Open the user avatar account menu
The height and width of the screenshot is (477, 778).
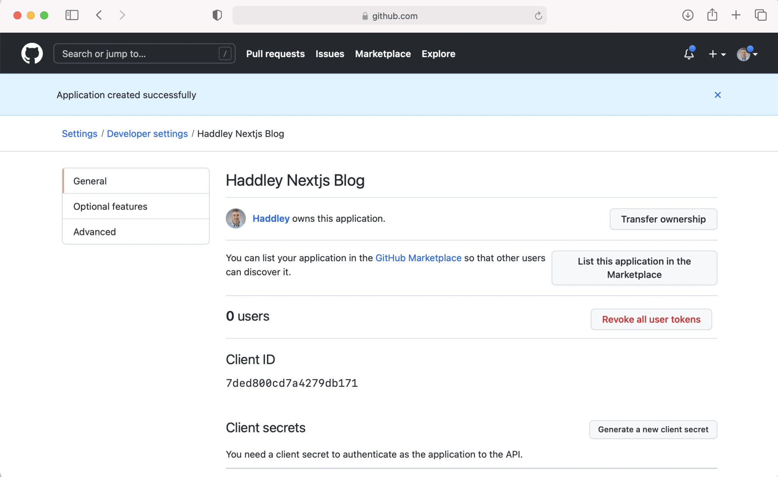tap(747, 54)
